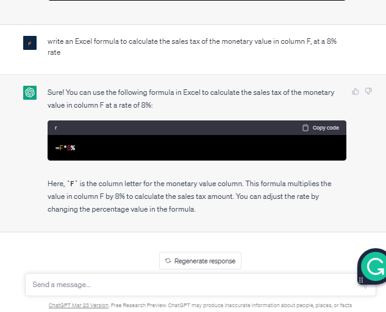The height and width of the screenshot is (312, 386).
Task: Click the thumbs down feedback icon
Action: click(368, 91)
